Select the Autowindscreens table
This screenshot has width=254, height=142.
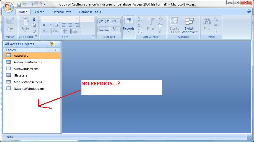32,69
